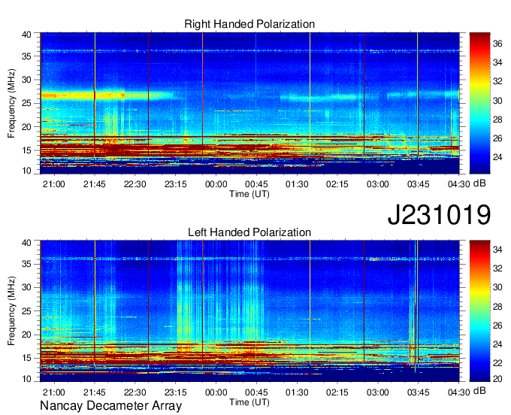The image size is (511, 415).
Task: Click 20 MHz tick on Right Handed plot
Action: (26, 127)
